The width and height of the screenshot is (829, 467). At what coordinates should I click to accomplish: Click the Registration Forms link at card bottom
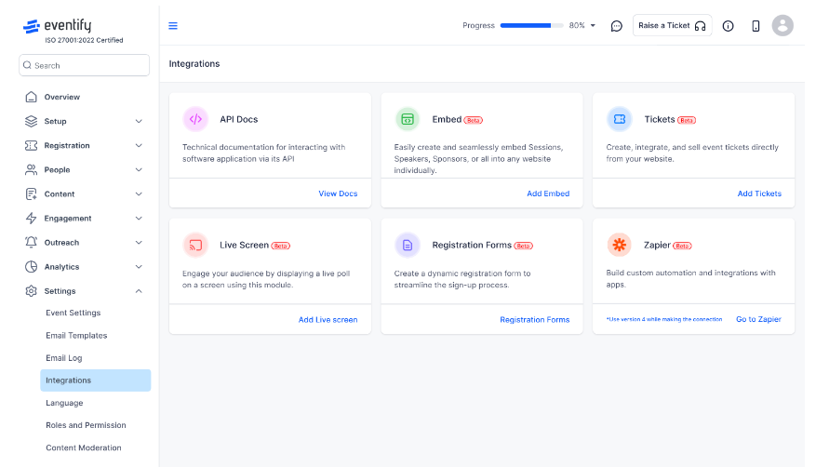coord(534,319)
